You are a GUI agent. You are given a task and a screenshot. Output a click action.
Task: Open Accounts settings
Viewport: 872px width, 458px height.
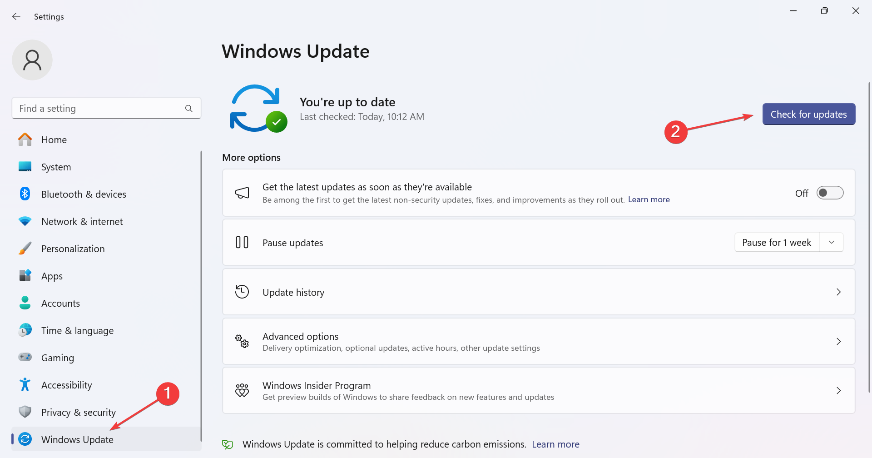(x=60, y=303)
